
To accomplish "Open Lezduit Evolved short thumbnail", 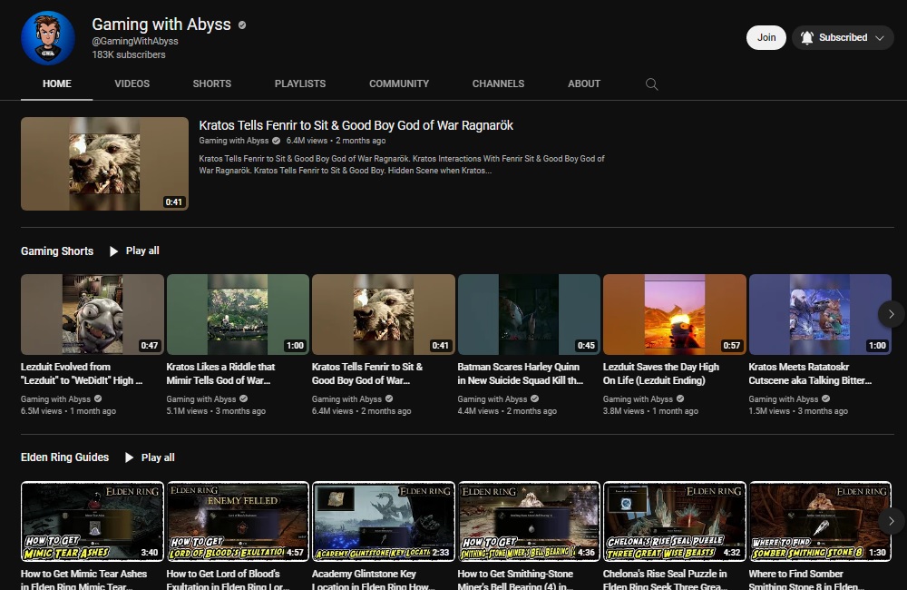I will (93, 314).
